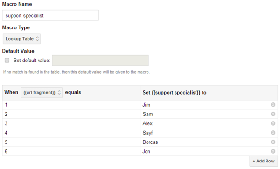280x169 pixels.
Task: Select the input cell with value 3
Action: [71, 123]
